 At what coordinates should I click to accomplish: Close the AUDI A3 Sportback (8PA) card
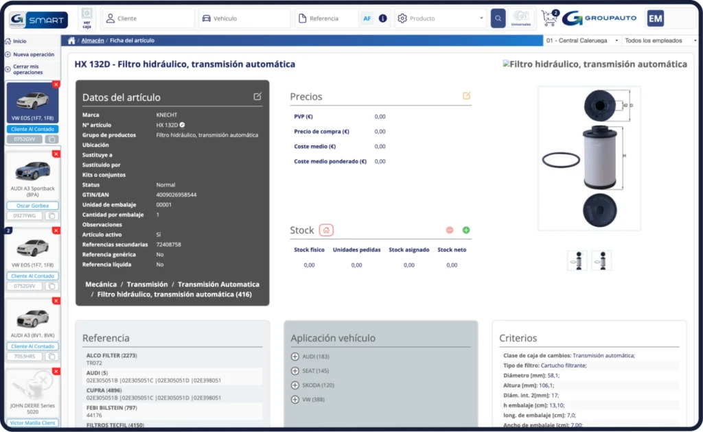pos(56,154)
